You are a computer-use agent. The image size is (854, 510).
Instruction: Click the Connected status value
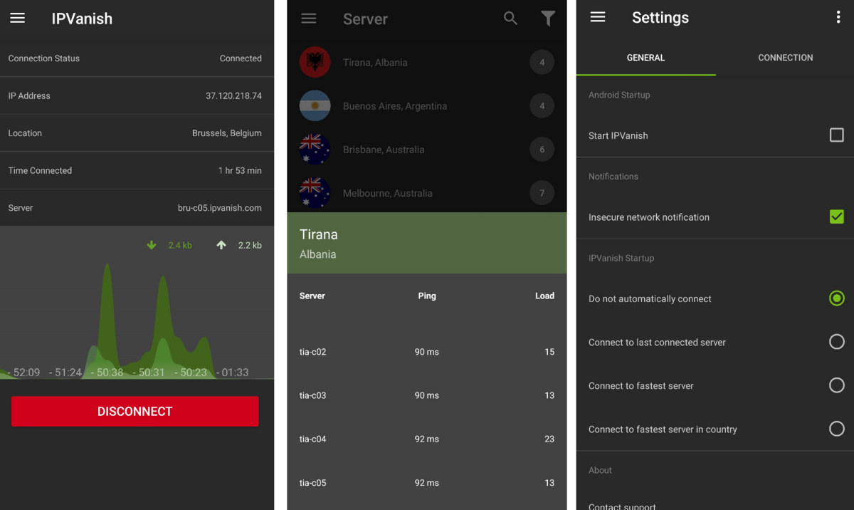tap(241, 58)
